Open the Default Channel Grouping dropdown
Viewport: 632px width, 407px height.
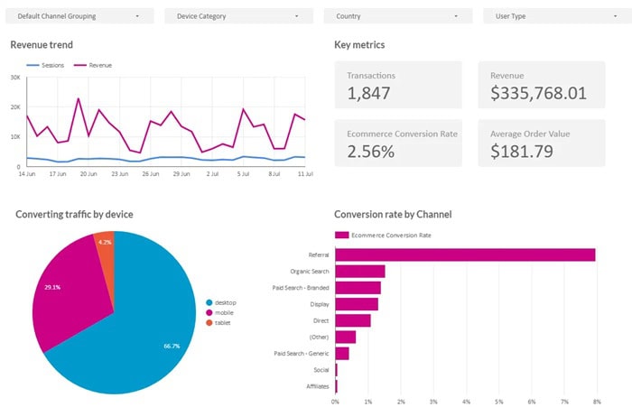click(x=79, y=16)
